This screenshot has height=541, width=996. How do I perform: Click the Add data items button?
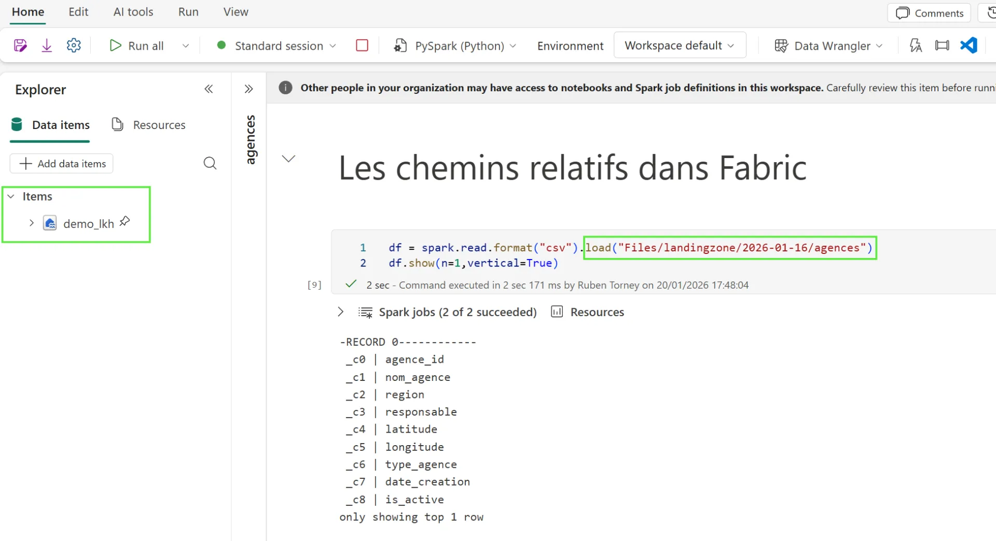[62, 164]
